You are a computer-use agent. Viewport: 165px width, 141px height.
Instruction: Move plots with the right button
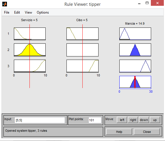(133, 120)
